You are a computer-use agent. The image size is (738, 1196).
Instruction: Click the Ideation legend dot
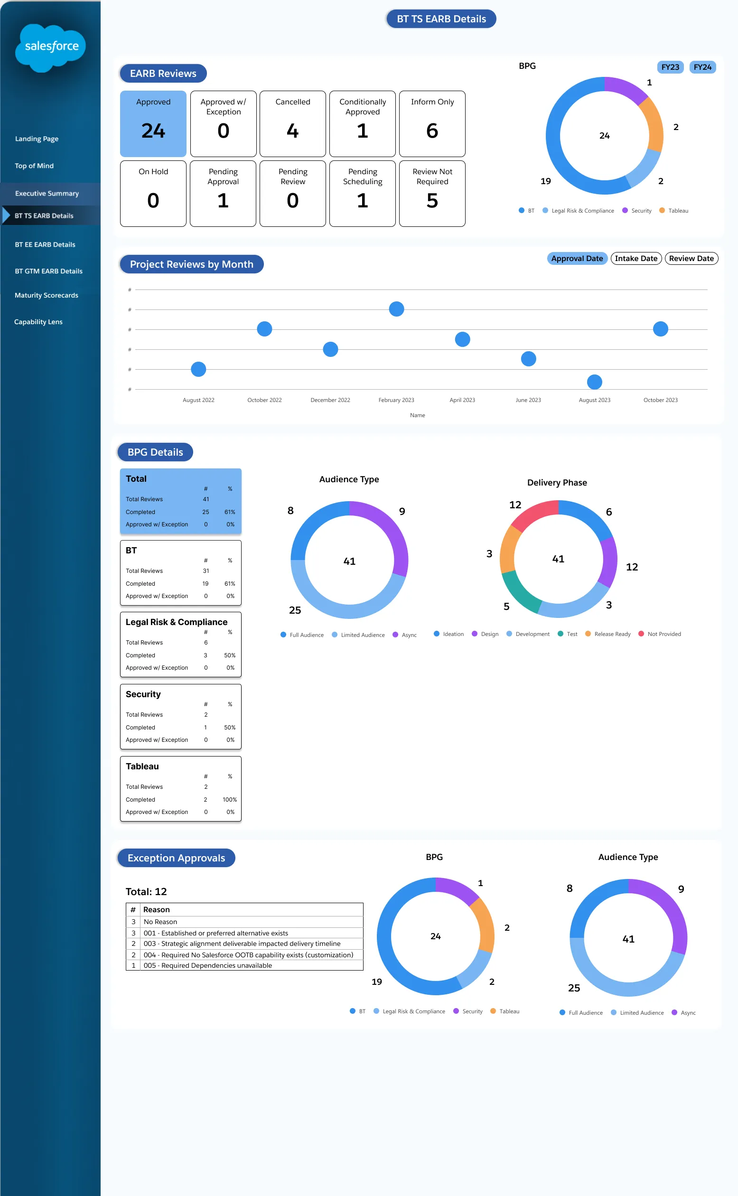click(436, 634)
